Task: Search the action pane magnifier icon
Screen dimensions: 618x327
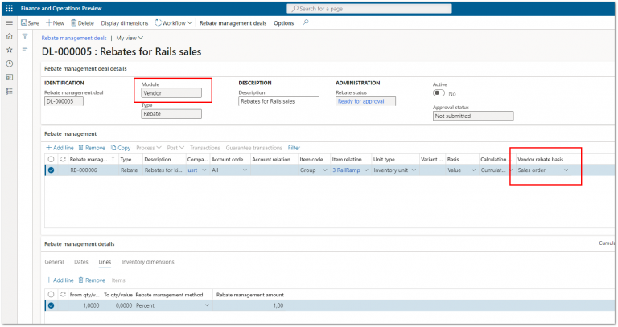Action: 306,22
